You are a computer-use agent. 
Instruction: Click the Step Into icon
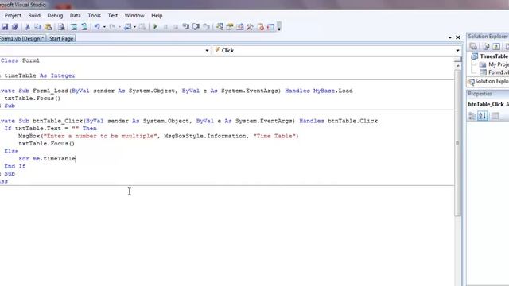185,27
